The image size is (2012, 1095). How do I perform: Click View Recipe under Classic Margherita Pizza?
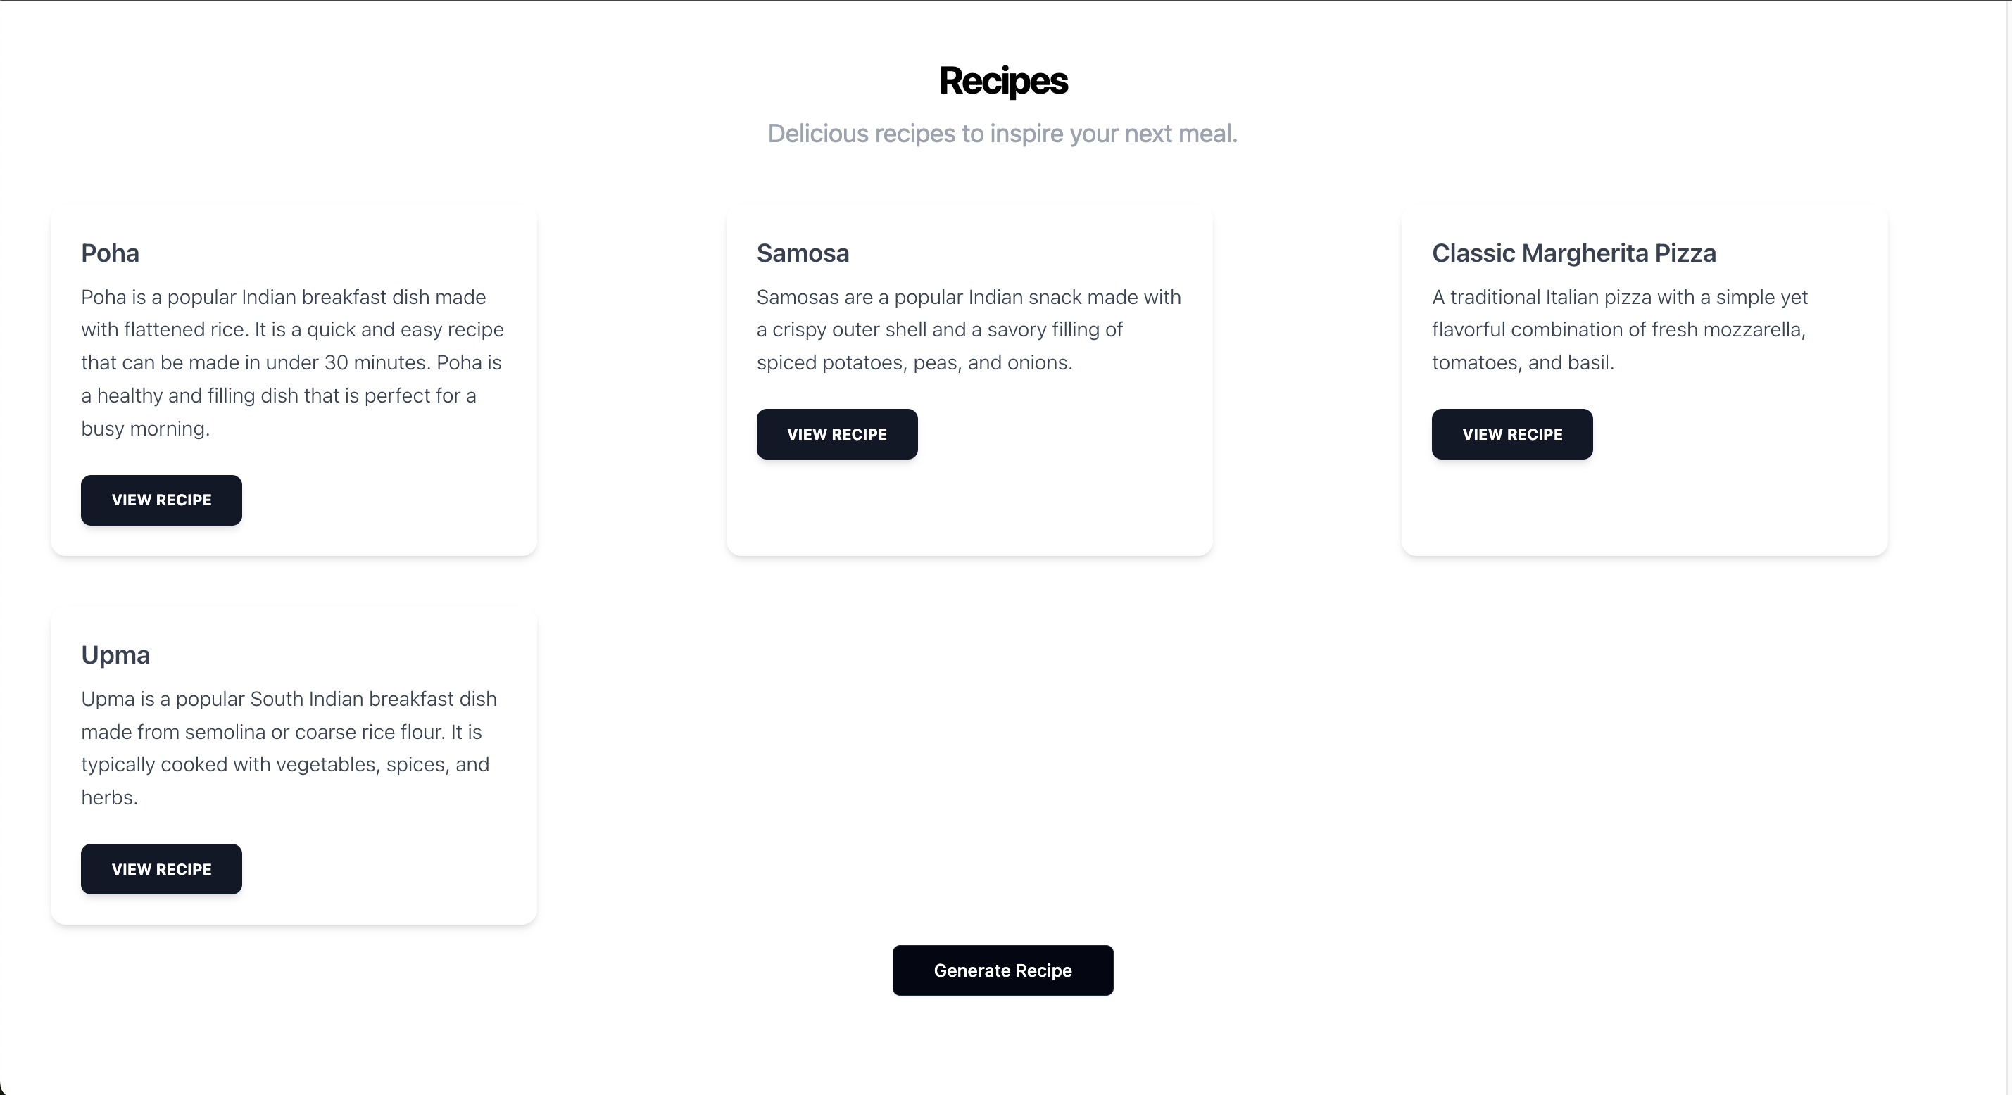[1511, 434]
